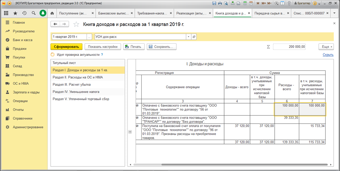The height and width of the screenshot is (171, 340).
Task: Go forward with the right arrow button
Action: click(64, 24)
